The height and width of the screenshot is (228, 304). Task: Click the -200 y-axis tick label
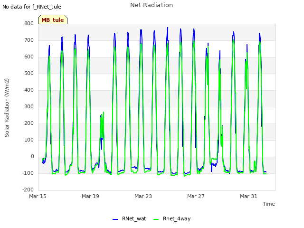point(28,190)
